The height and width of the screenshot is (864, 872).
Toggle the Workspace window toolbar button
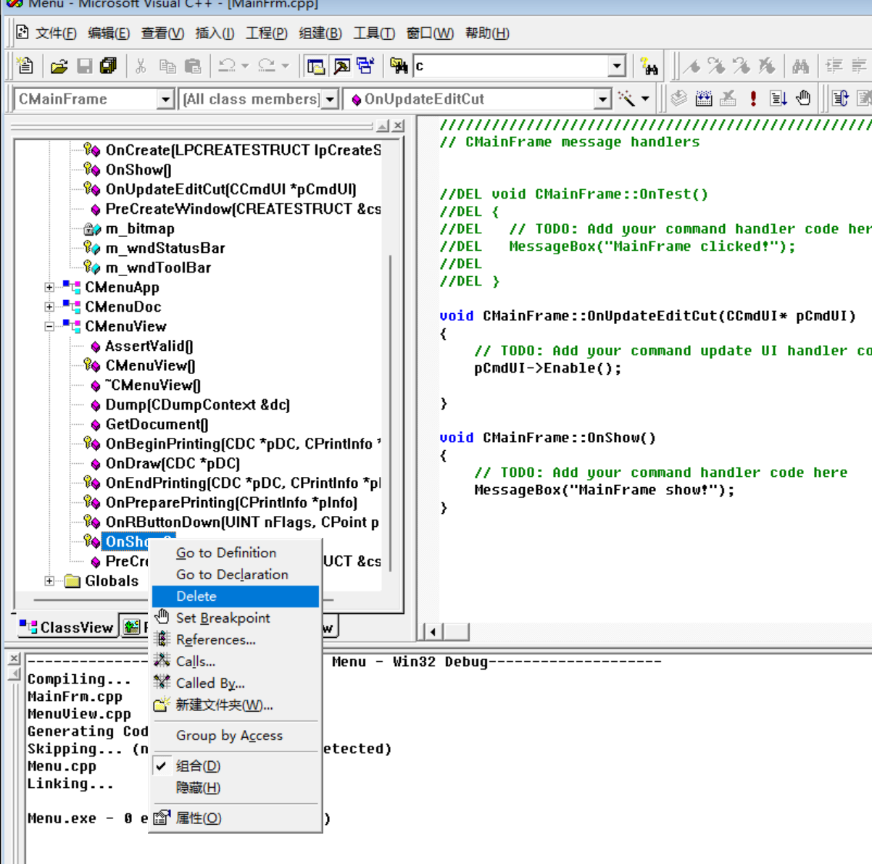[316, 66]
